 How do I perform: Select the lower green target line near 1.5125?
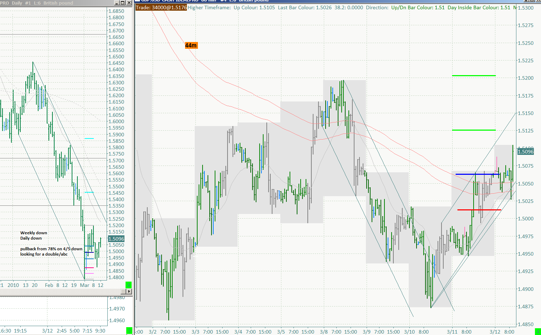(474, 130)
